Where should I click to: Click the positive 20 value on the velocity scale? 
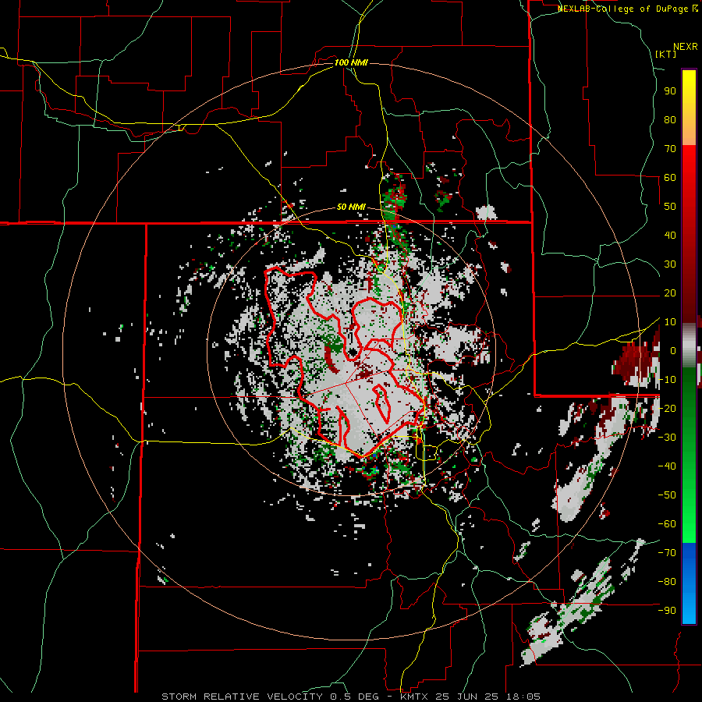click(670, 293)
